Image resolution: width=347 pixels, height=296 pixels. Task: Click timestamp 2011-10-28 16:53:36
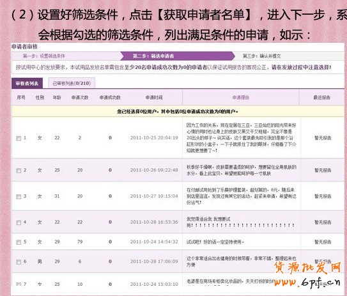[x=154, y=222]
